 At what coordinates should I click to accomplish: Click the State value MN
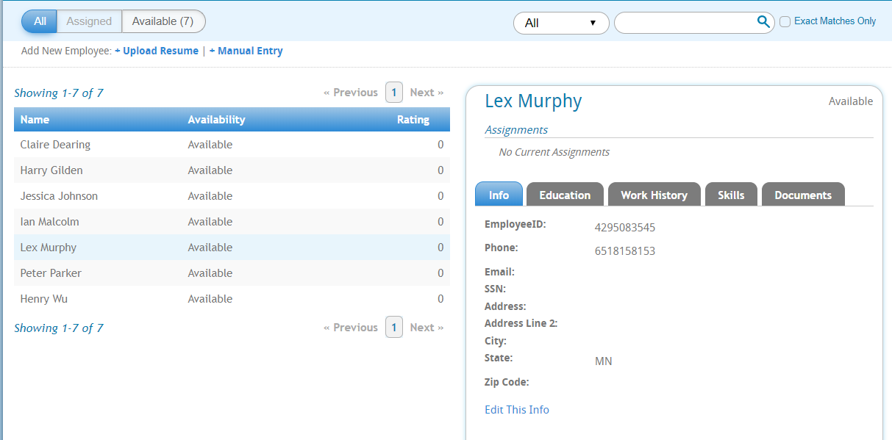coord(604,361)
